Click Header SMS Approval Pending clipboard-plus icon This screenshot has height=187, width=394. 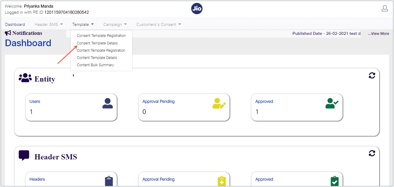coord(222,181)
